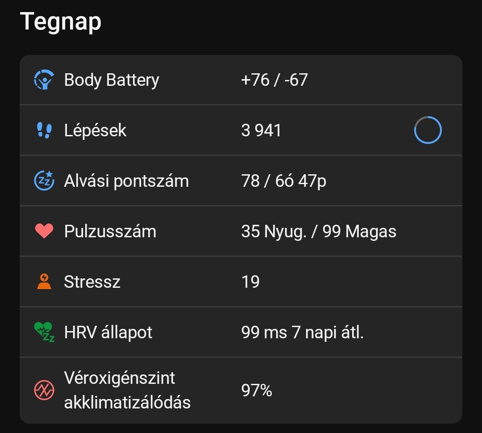
Task: Tap the 3 941 steps value
Action: coord(261,130)
